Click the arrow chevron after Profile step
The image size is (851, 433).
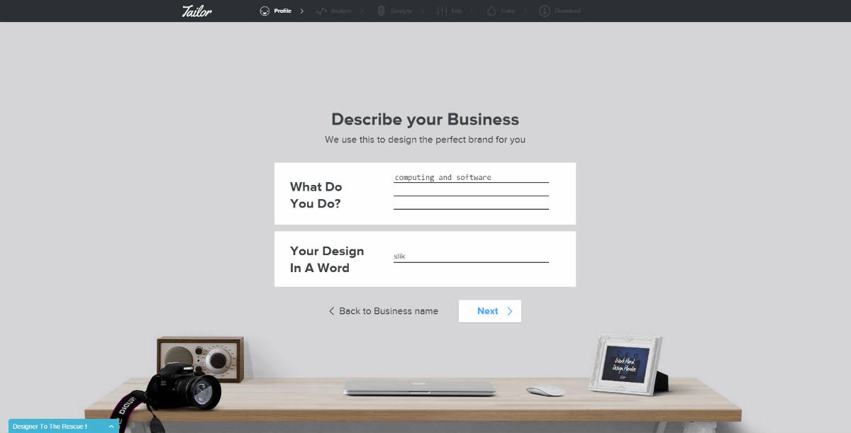coord(301,11)
